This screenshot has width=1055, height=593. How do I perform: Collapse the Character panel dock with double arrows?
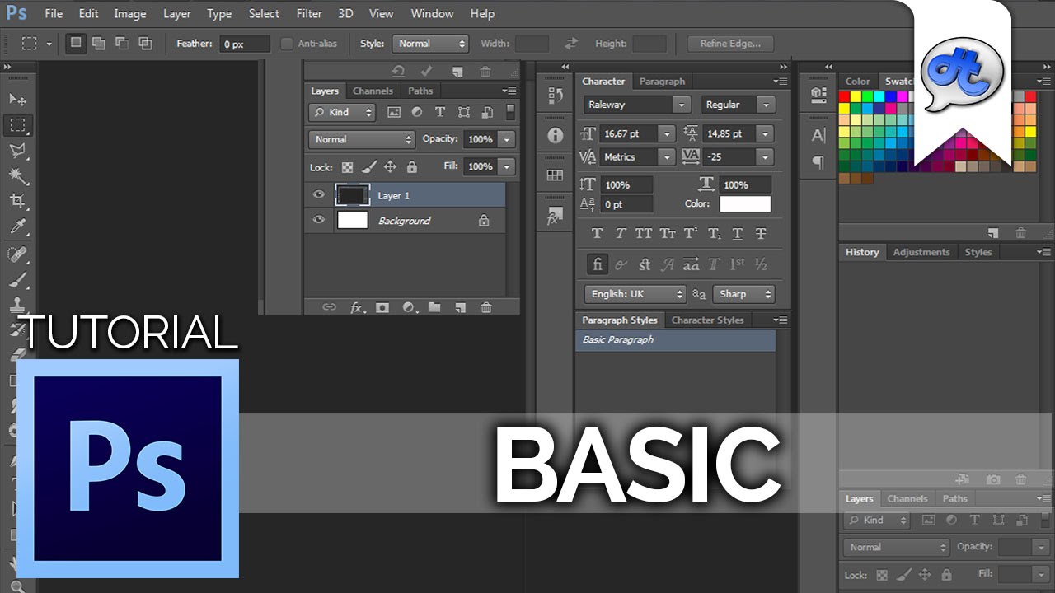782,67
